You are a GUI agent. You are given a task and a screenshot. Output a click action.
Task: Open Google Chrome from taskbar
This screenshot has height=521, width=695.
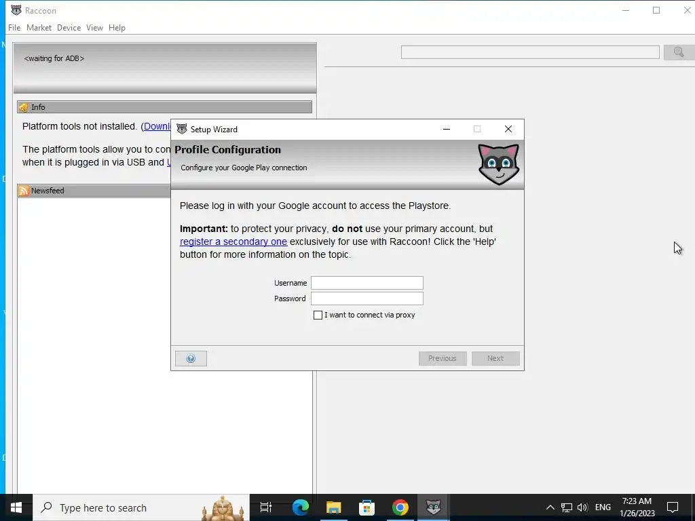[400, 507]
